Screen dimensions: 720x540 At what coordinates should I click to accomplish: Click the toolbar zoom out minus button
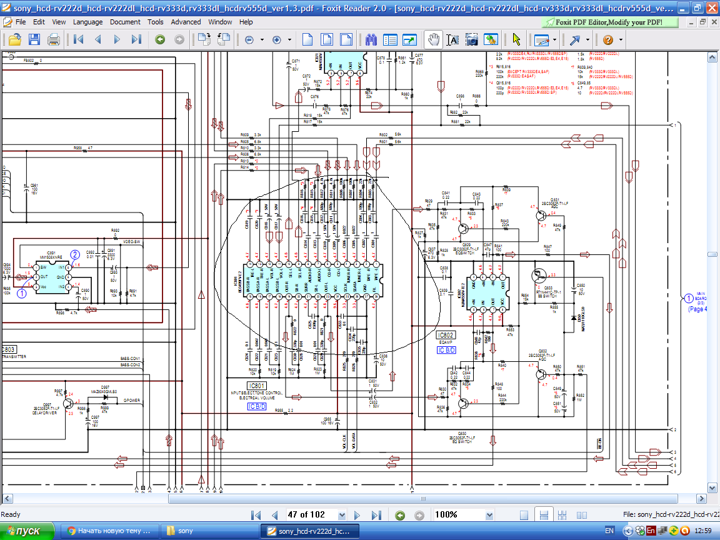coord(249,39)
